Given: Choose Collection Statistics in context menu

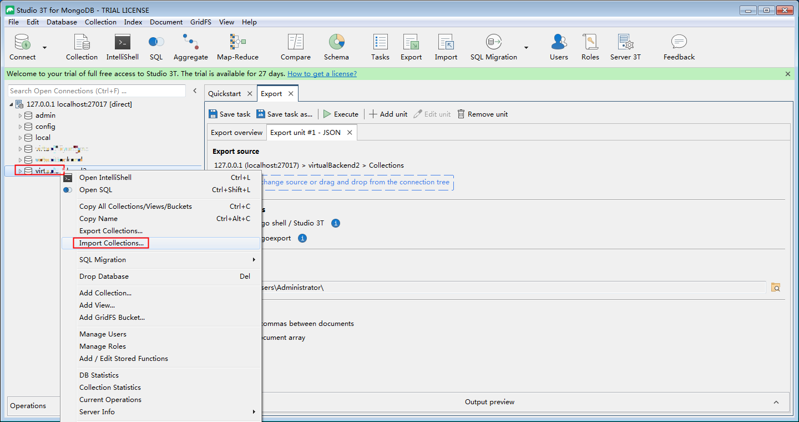Looking at the screenshot, I should 161,388.
